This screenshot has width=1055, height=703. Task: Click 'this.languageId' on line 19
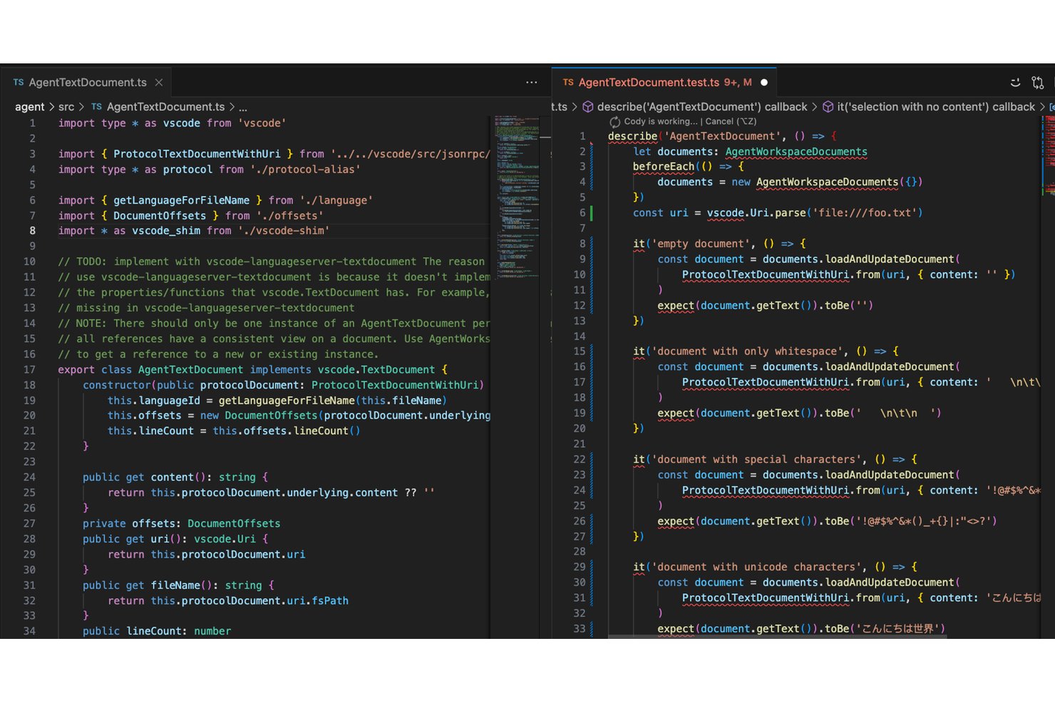pyautogui.click(x=154, y=401)
